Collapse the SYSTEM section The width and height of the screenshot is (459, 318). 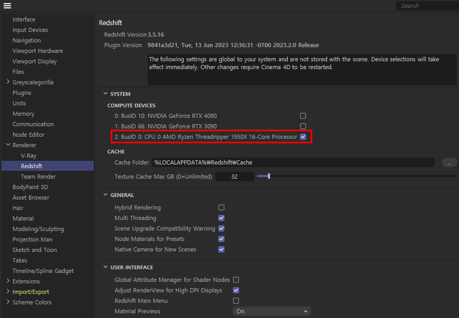coord(105,94)
